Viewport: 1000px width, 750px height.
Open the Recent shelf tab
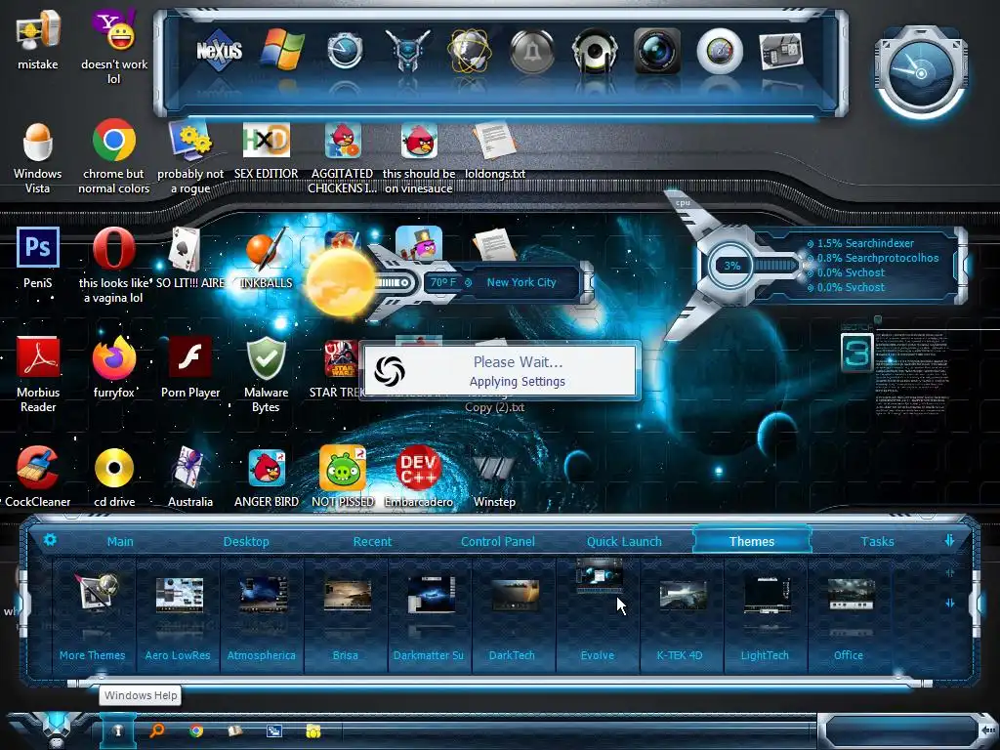click(372, 541)
